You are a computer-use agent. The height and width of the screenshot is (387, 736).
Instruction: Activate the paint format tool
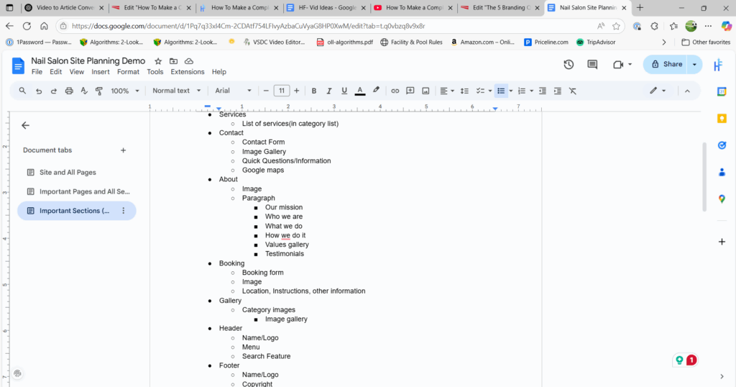click(x=99, y=91)
